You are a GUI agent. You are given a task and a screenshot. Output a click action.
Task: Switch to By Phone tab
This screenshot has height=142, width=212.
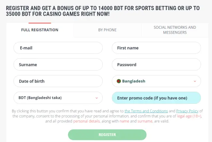coord(107,30)
